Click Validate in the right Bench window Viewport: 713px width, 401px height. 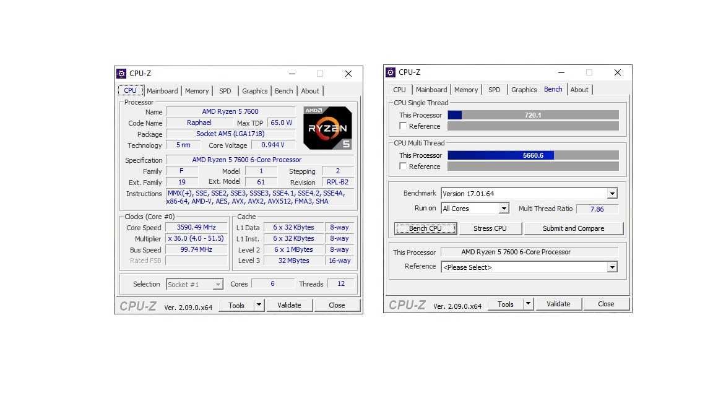tap(558, 304)
